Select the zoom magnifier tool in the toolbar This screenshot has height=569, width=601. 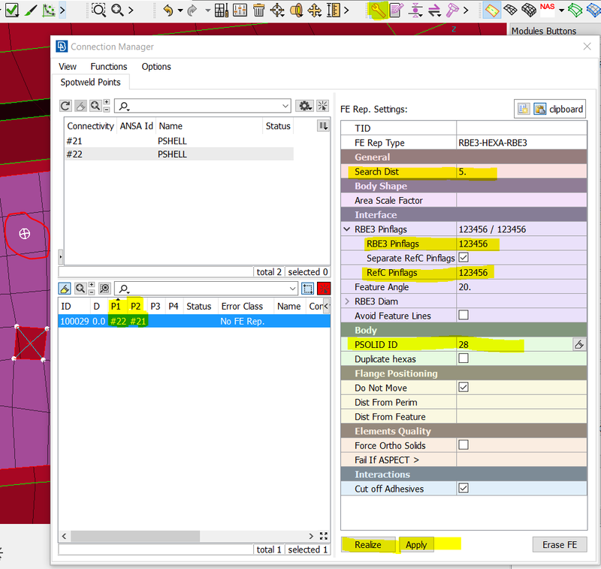point(98,10)
